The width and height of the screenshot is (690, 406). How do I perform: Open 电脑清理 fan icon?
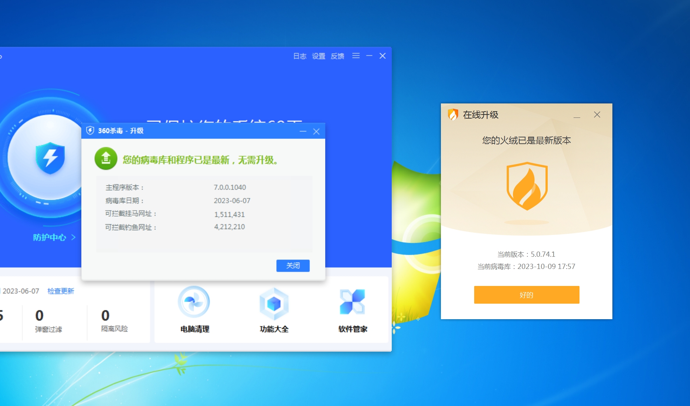point(194,302)
